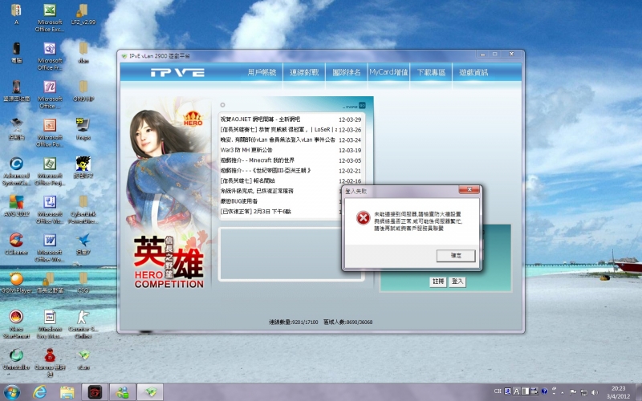This screenshot has height=401, width=642.
Task: Click the 登入 login button
Action: (457, 282)
